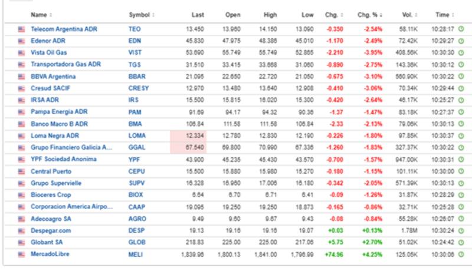Sort rows by the Vol. column

406,14
